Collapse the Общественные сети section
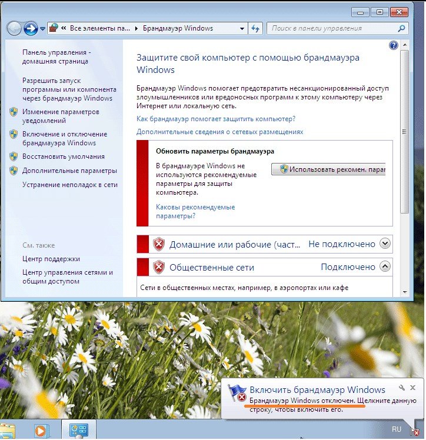Image resolution: width=426 pixels, height=440 pixels. click(x=385, y=266)
